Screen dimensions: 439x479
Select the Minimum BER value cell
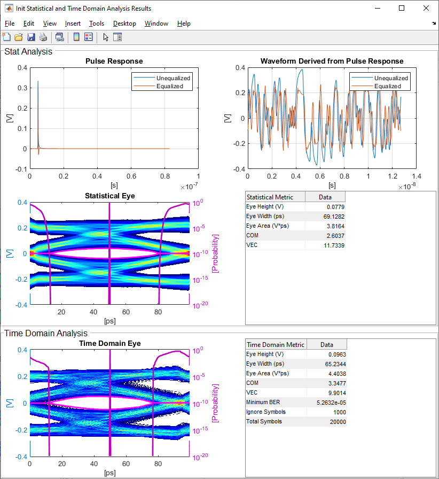coord(326,403)
